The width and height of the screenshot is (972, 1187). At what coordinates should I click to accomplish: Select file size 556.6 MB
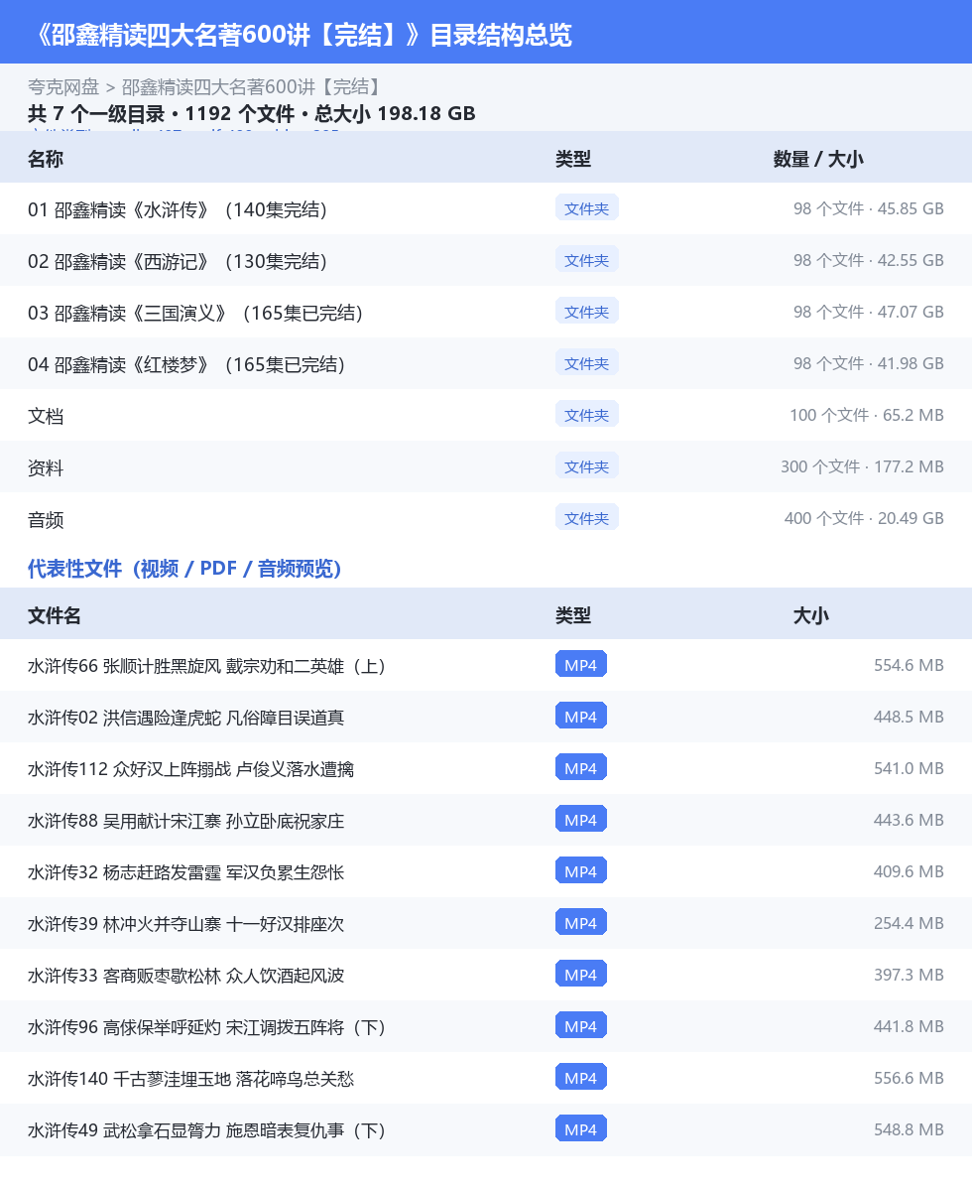(x=909, y=1078)
